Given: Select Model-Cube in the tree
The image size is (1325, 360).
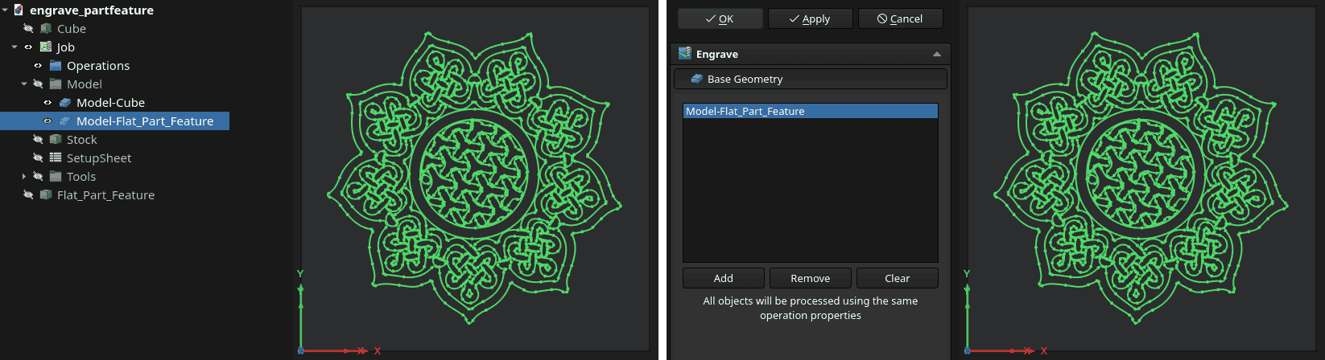Looking at the screenshot, I should [x=111, y=103].
